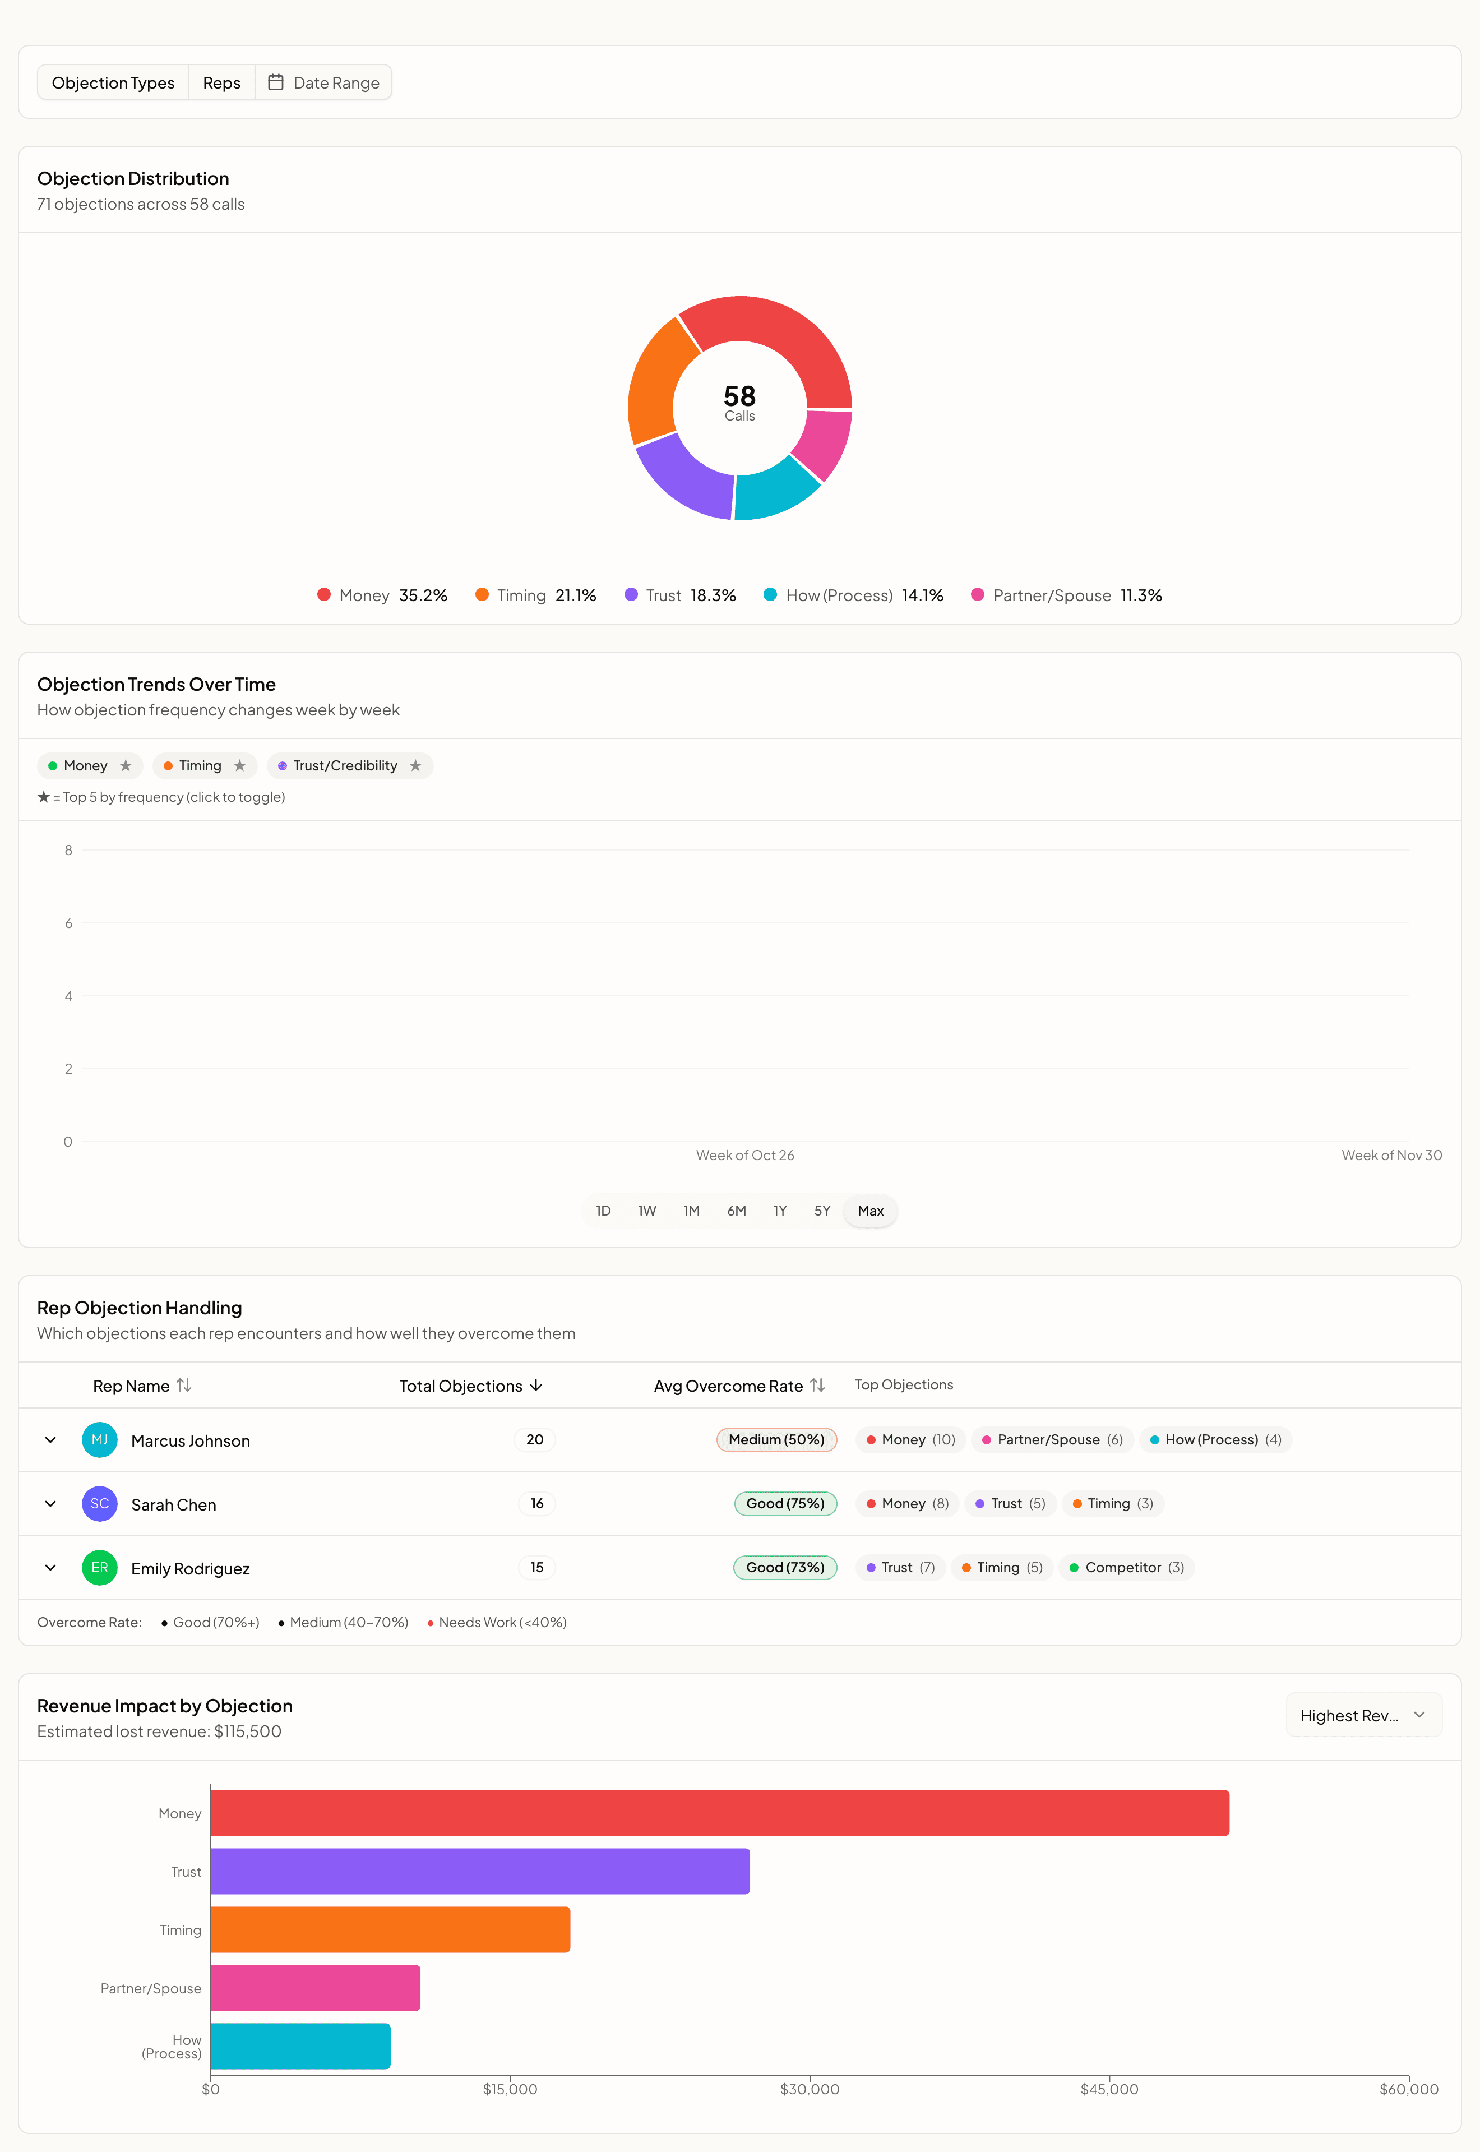Viewport: 1480px width, 2152px height.
Task: Sort by Rep Name arrows icon
Action: point(184,1385)
